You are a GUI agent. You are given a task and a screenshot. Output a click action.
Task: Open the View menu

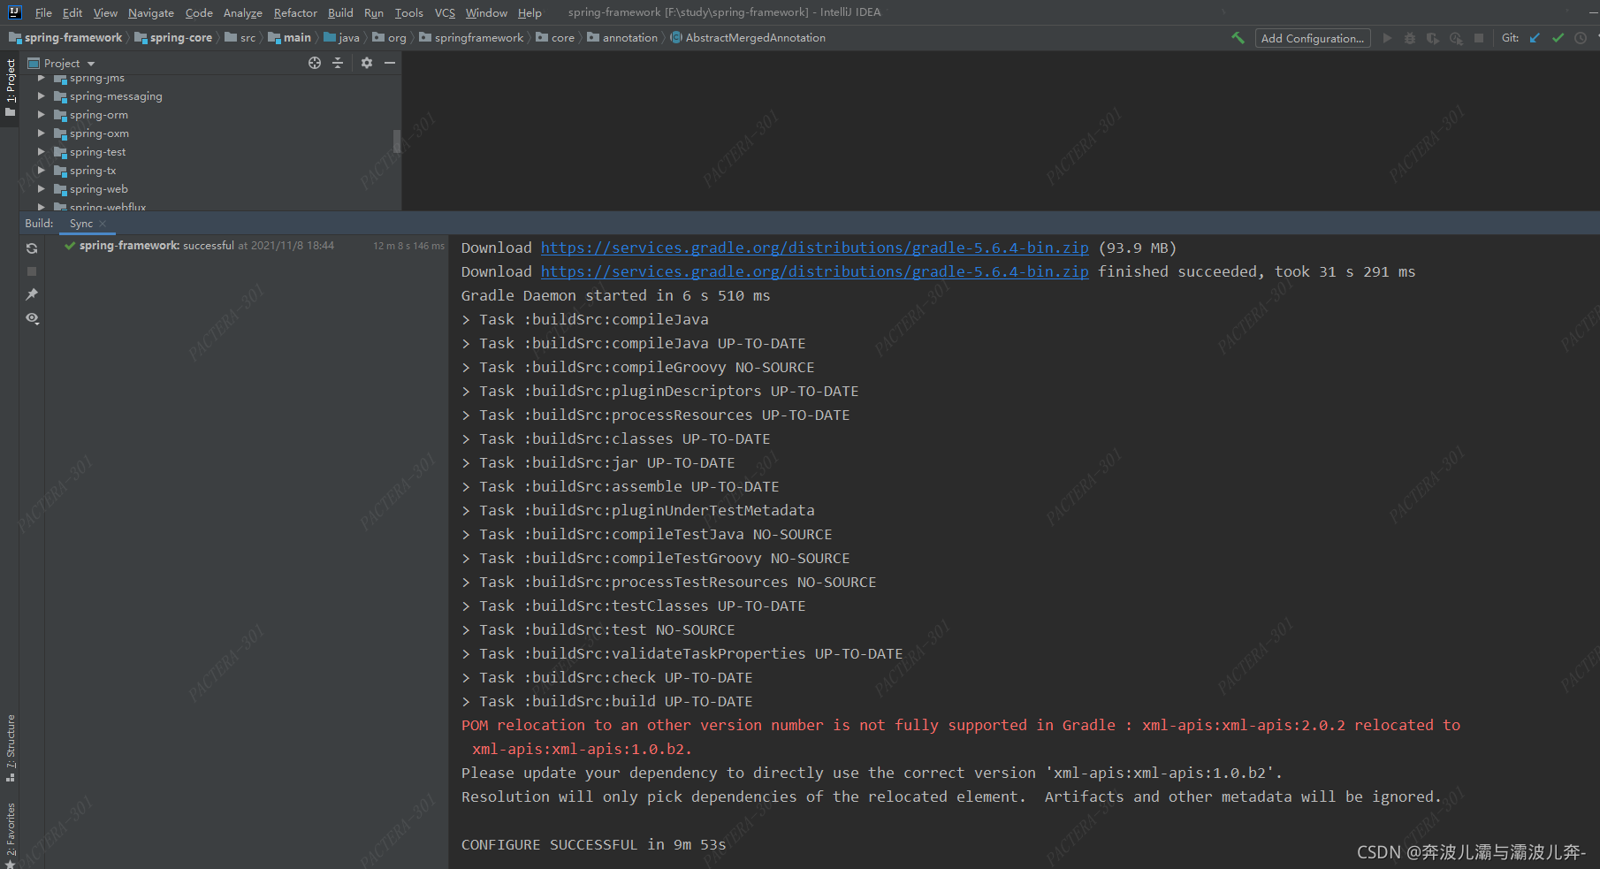click(105, 12)
